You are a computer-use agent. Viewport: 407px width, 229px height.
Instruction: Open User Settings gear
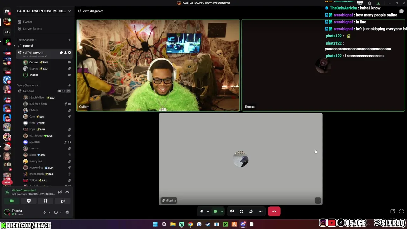point(67,212)
